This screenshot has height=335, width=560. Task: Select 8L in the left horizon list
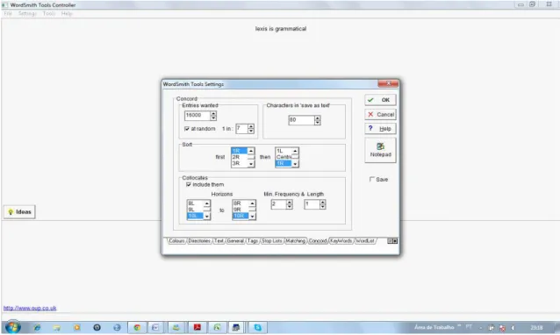pos(195,203)
